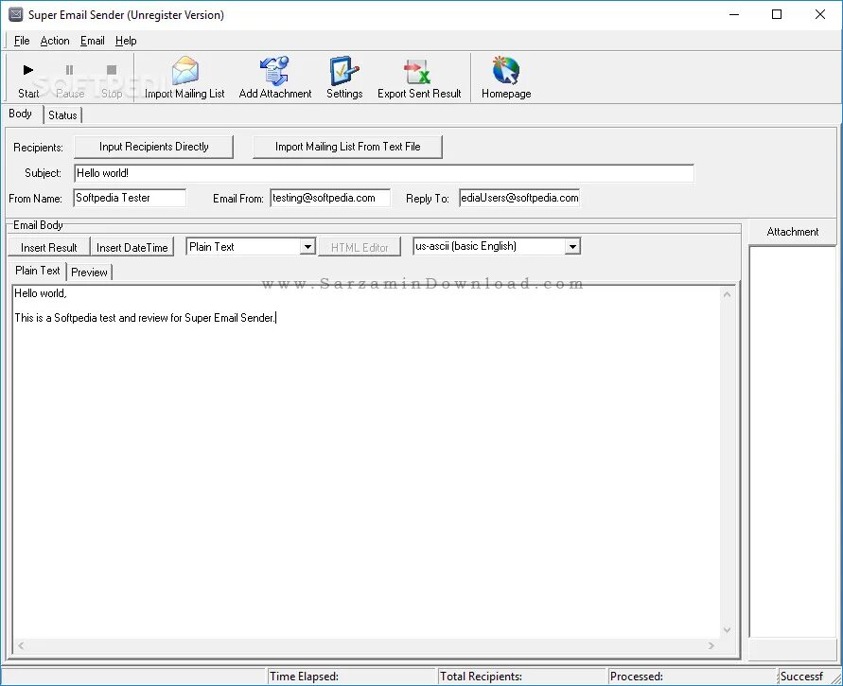The image size is (843, 686).
Task: Close the Super Email Sender window
Action: pos(820,14)
